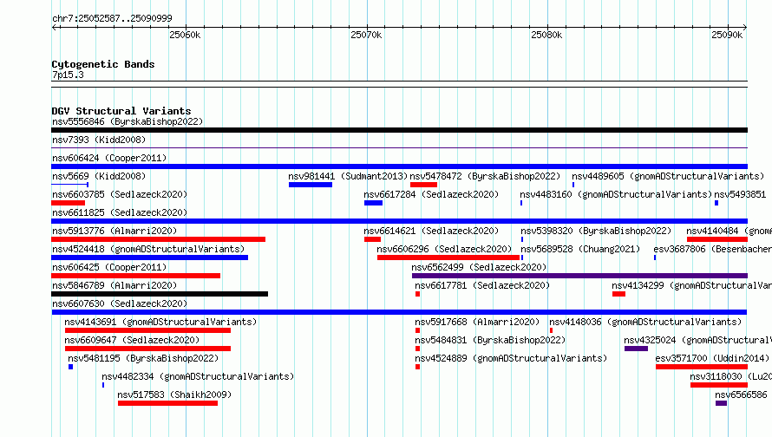The height and width of the screenshot is (437, 772).
Task: Open the nsv4489605 (gnomADStructuralVariants) label
Action: click(x=668, y=176)
